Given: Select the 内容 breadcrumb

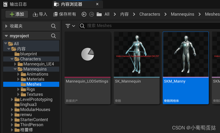Looking at the screenshot, I should tap(124, 14).
